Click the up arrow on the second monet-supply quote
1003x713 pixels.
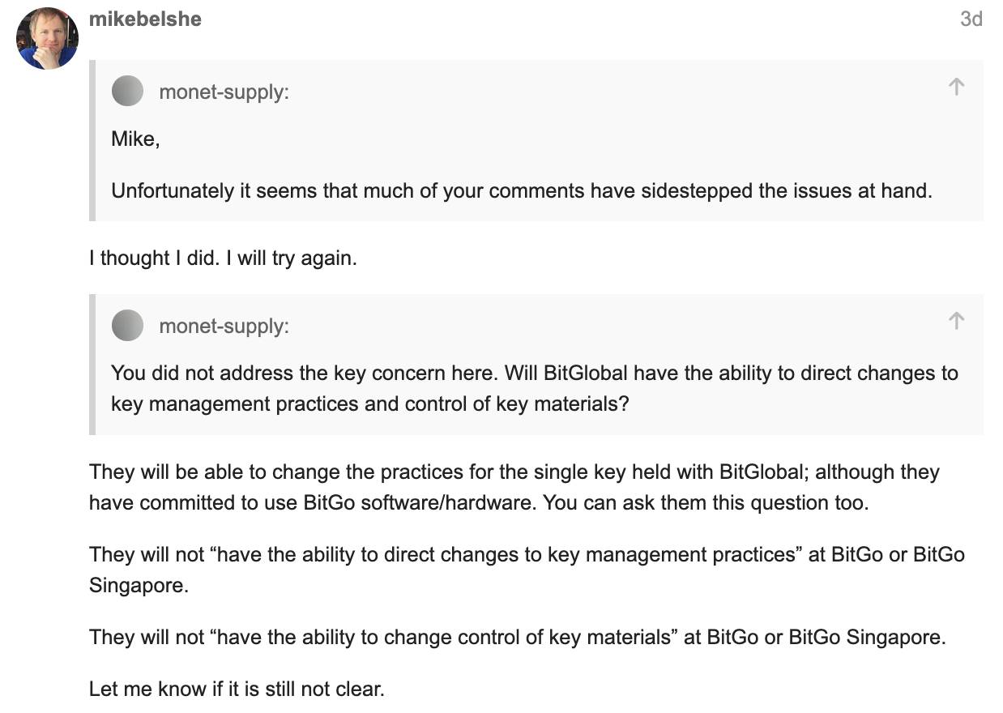(x=956, y=321)
